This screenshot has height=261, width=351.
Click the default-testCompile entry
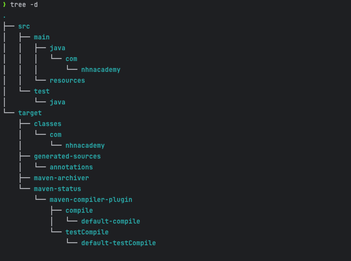tap(119, 243)
